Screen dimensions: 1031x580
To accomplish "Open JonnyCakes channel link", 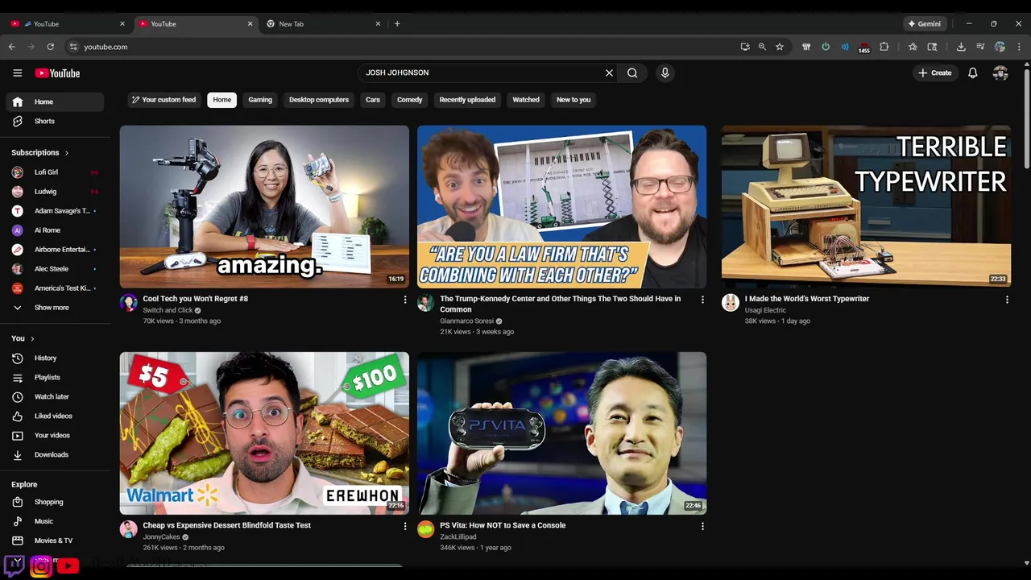I will [x=161, y=536].
